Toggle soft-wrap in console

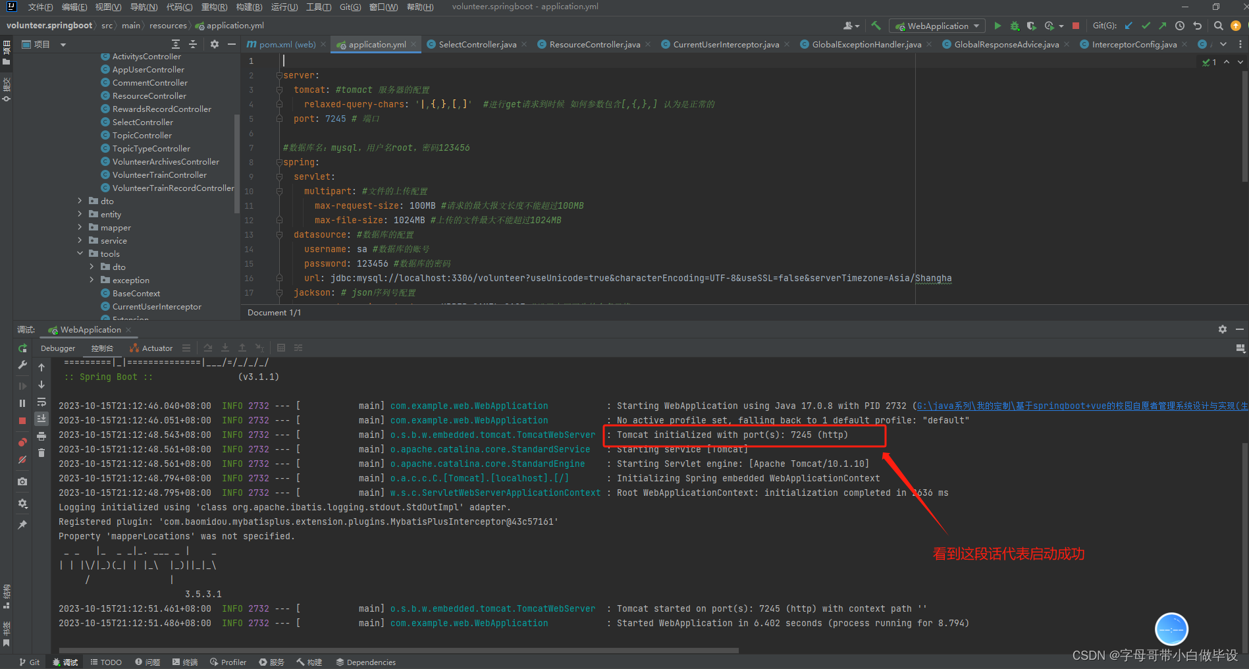click(x=41, y=402)
